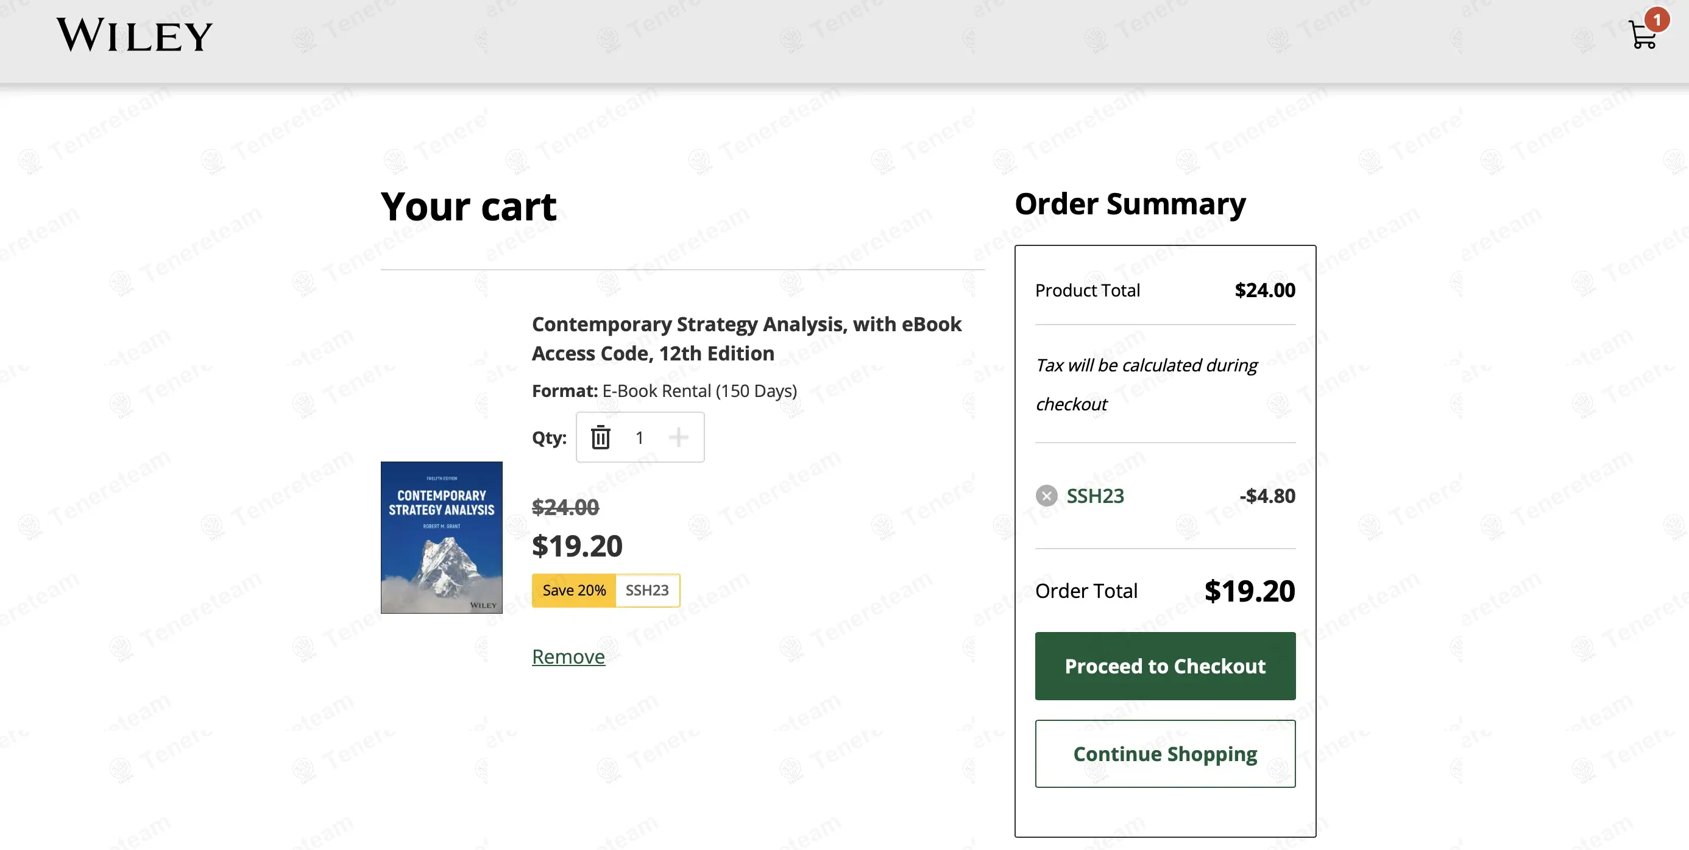Click the SSH23 tag beside Save 20%
The image size is (1689, 850).
point(647,591)
